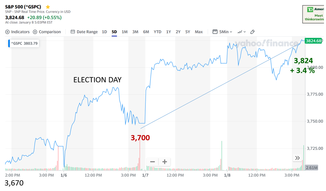This screenshot has height=191, width=326.
Task: Zoom in with the plus button
Action: pos(165,162)
